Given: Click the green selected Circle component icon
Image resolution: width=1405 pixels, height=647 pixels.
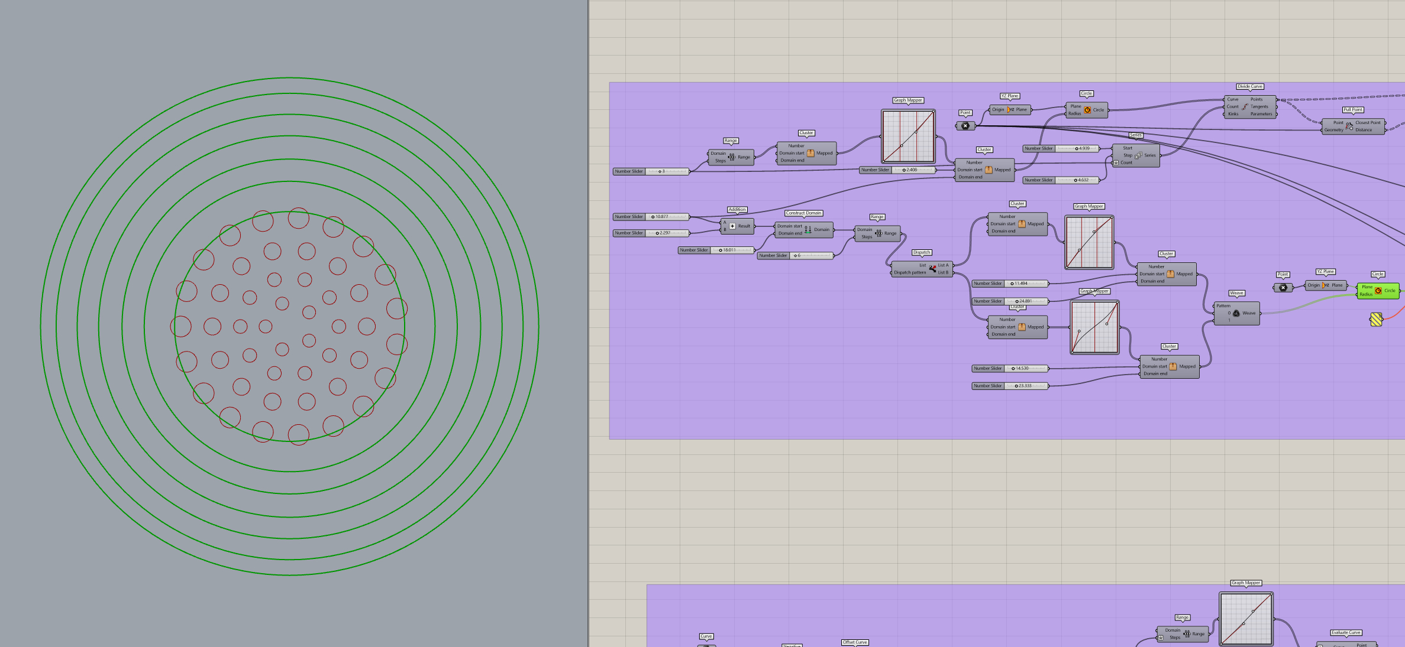Looking at the screenshot, I should coord(1378,291).
